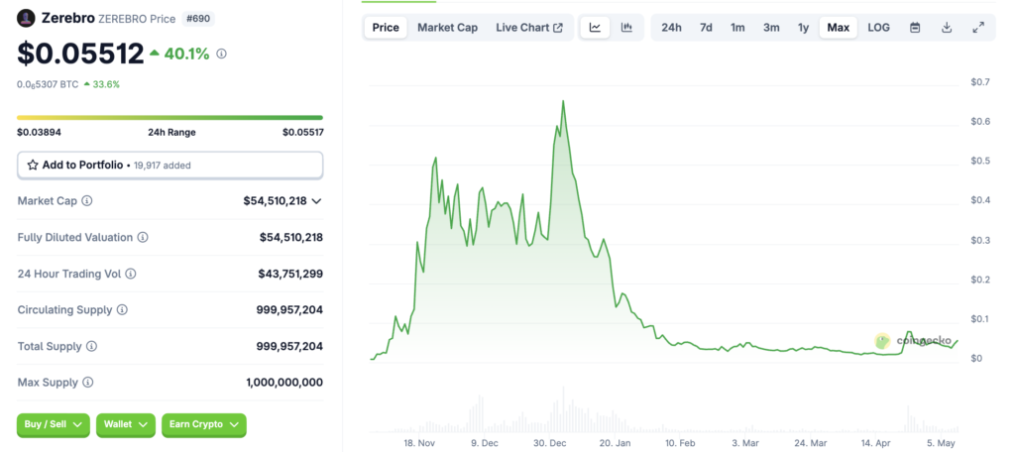Image resolution: width=1015 pixels, height=452 pixels.
Task: Toggle LOG scale on chart
Action: click(x=878, y=27)
